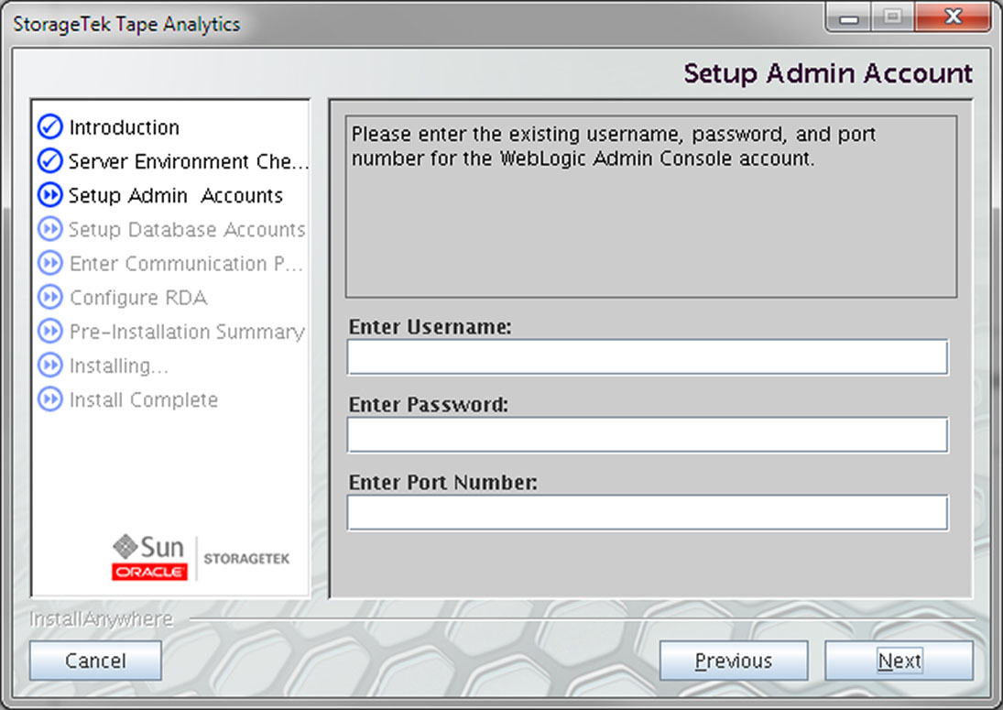Click the InstallAnywhere label
The image size is (1003, 710).
click(101, 619)
